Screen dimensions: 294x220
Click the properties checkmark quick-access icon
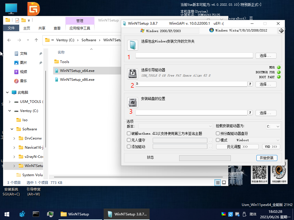click(17, 20)
